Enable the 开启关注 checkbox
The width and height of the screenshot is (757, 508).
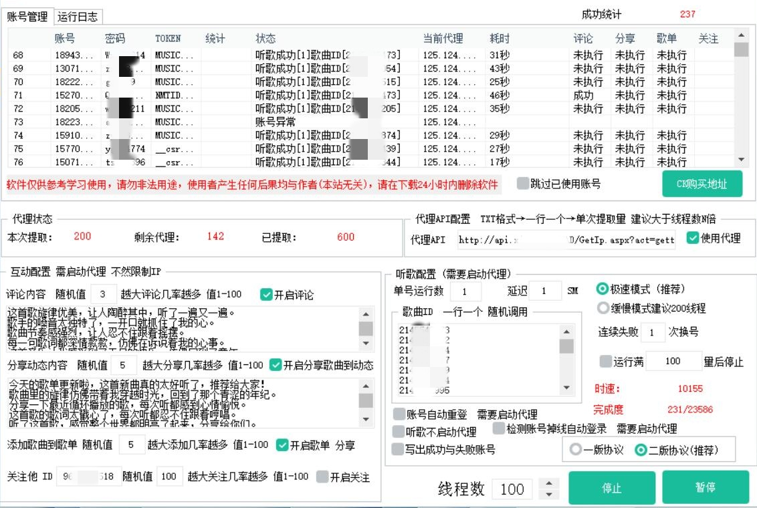tap(322, 477)
